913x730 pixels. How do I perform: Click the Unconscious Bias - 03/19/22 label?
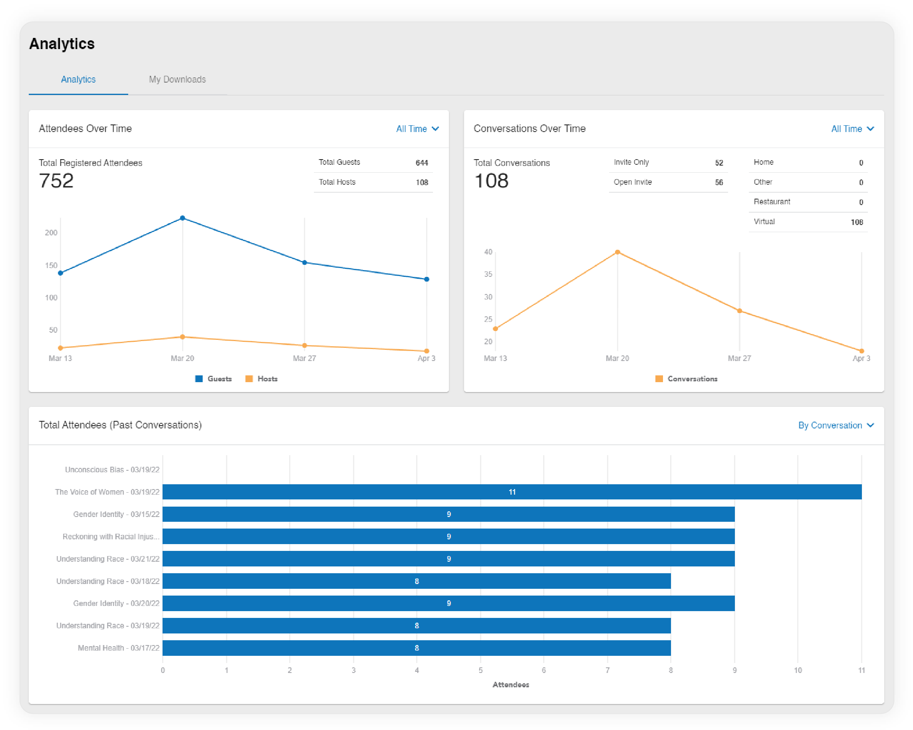pyautogui.click(x=112, y=470)
